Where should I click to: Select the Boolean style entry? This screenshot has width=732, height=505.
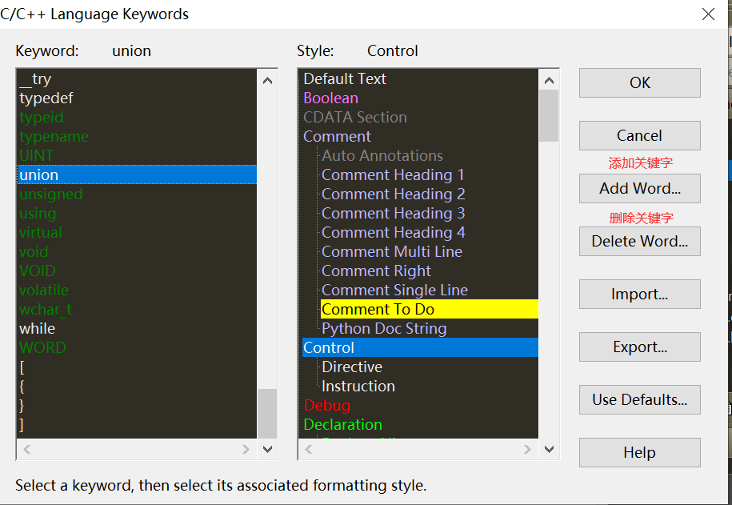tap(330, 98)
